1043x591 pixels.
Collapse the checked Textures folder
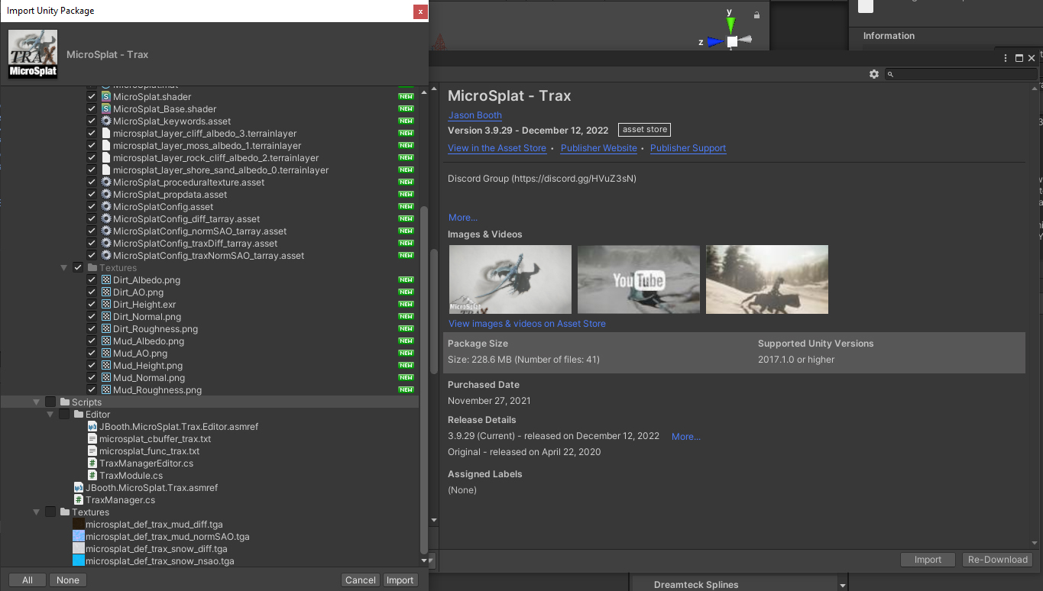click(64, 268)
